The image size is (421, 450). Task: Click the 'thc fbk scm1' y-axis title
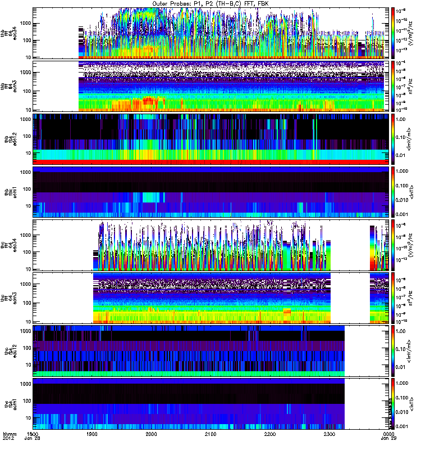(11, 404)
